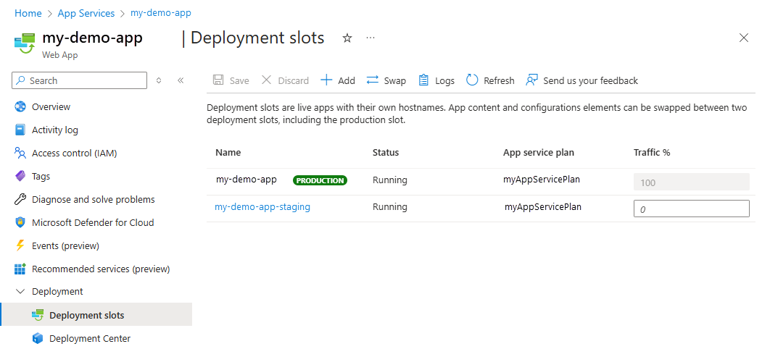Open the more options ellipsis in header

coord(370,38)
